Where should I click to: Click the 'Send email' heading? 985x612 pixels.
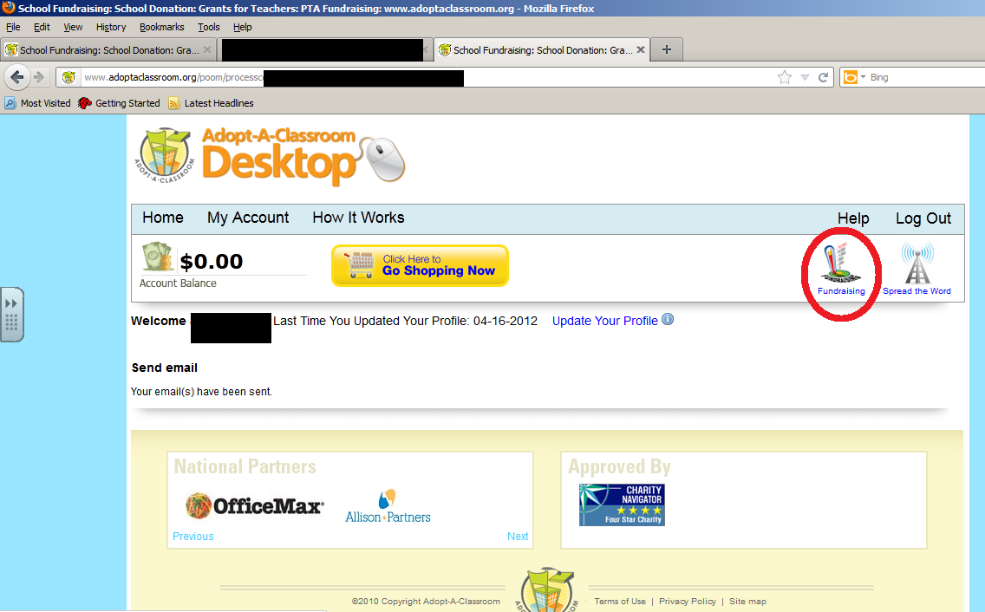pos(165,368)
